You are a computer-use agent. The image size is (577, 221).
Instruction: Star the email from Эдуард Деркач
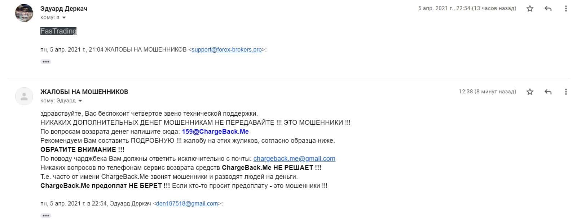(x=530, y=8)
